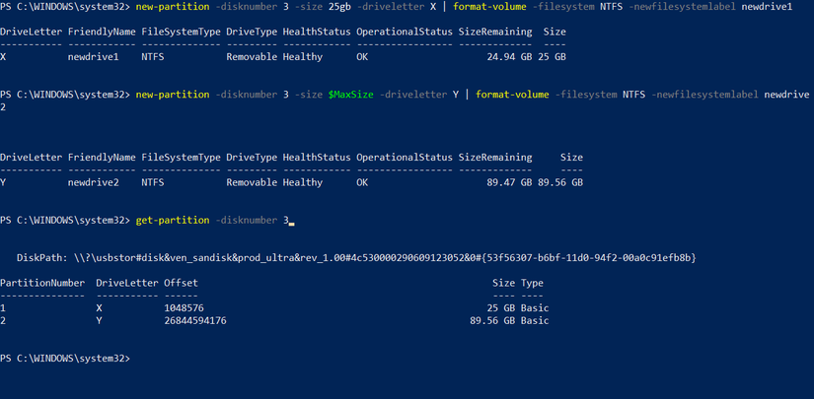Click the get-partition command text
Image resolution: width=814 pixels, height=399 pixels.
[172, 220]
